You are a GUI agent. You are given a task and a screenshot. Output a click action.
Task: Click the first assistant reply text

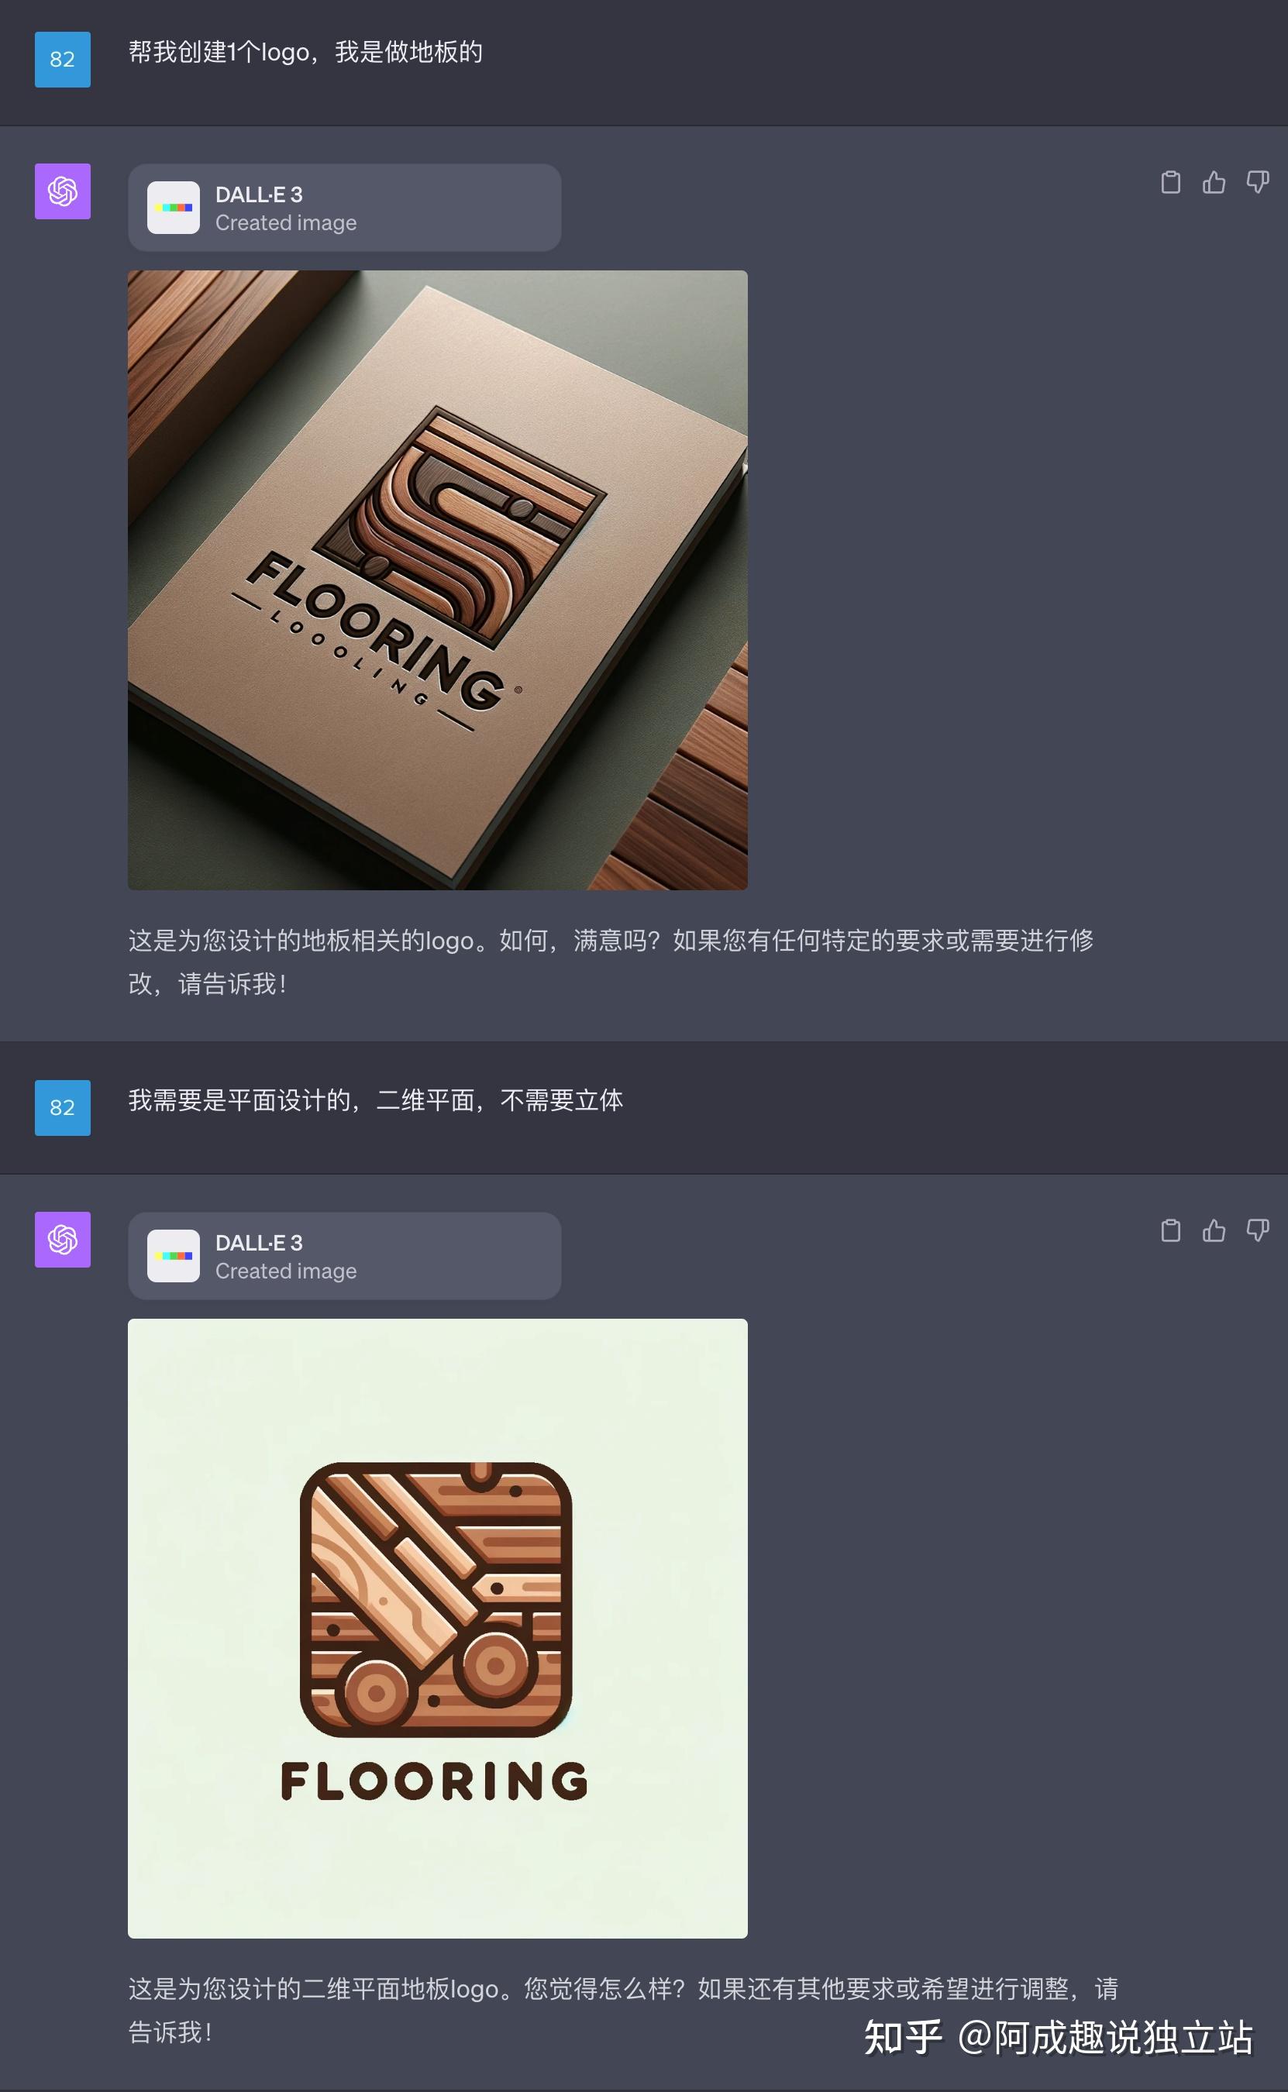(611, 962)
